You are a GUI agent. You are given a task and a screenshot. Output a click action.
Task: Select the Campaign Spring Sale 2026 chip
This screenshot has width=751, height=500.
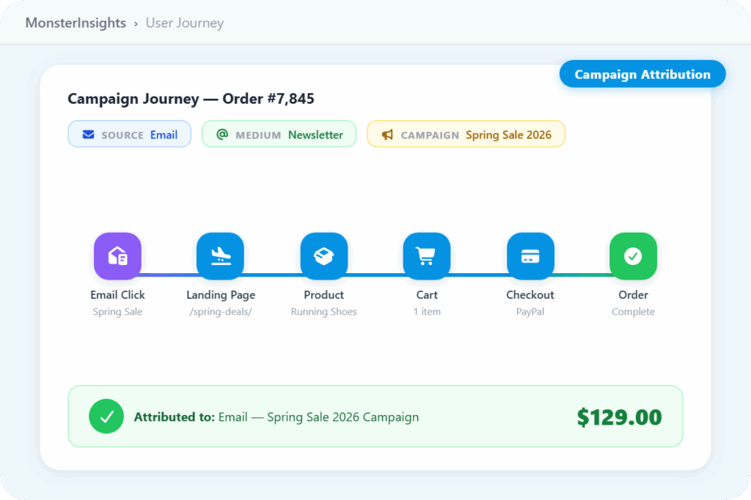coord(466,135)
